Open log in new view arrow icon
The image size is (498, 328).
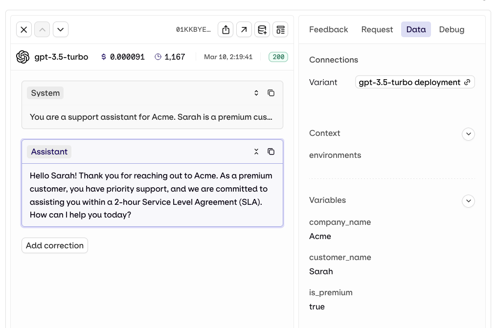coord(244,29)
